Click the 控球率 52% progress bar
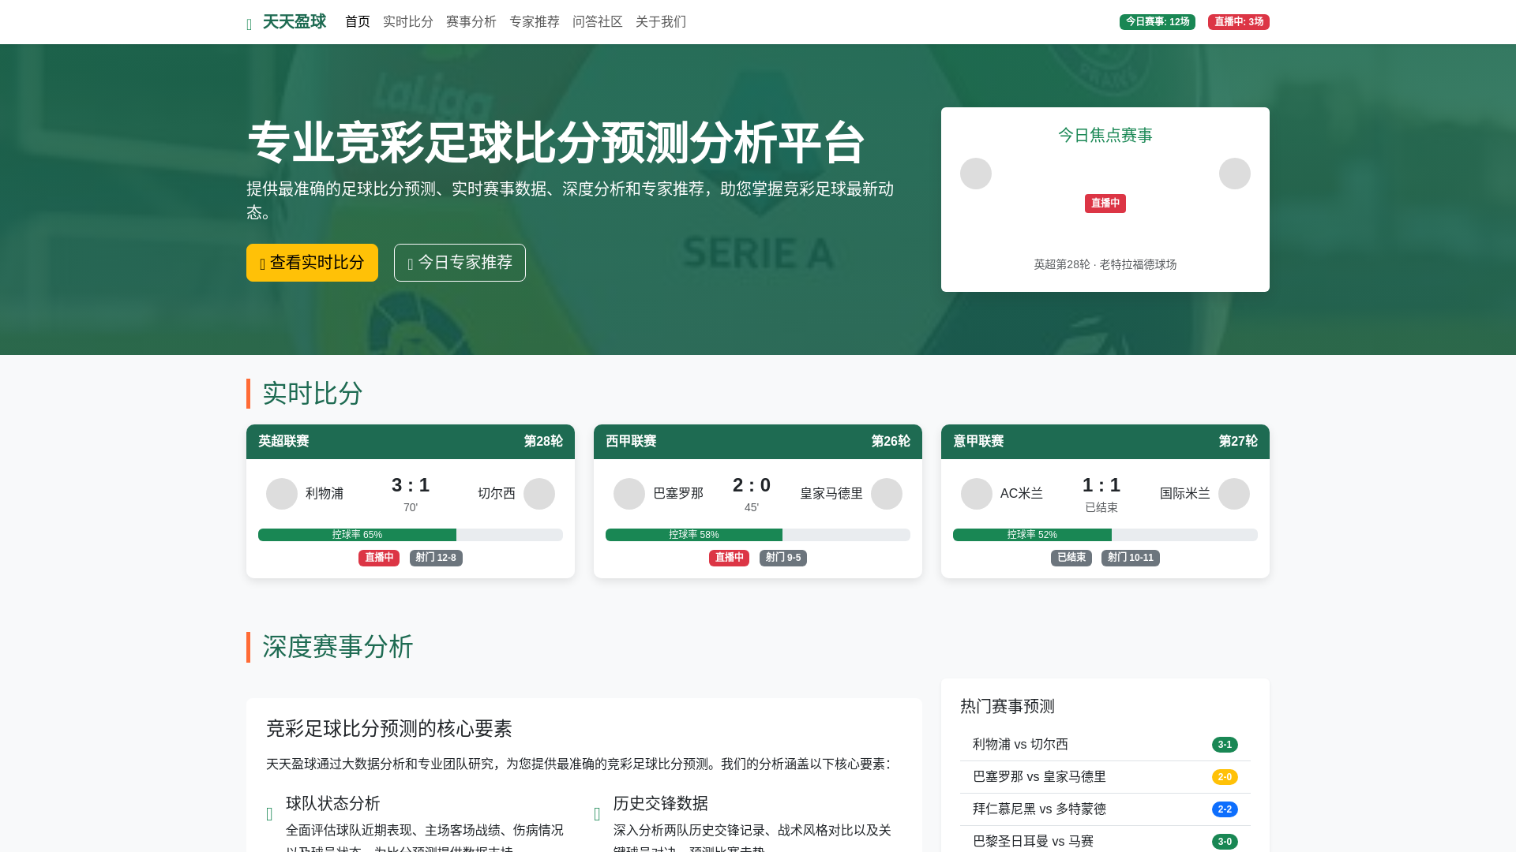Viewport: 1516px width, 852px height. 1105,535
